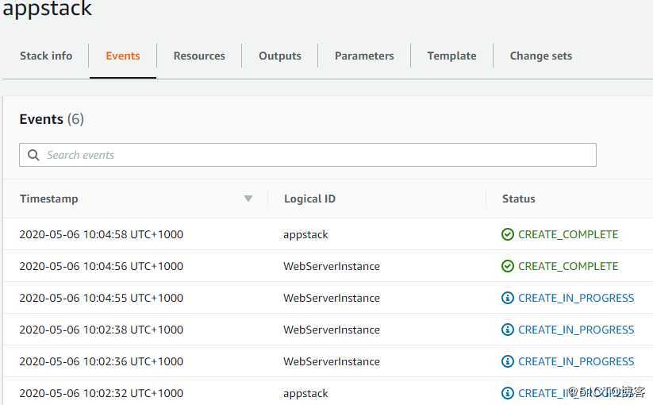Click the Logical ID column header
This screenshot has width=653, height=405.
click(x=309, y=199)
